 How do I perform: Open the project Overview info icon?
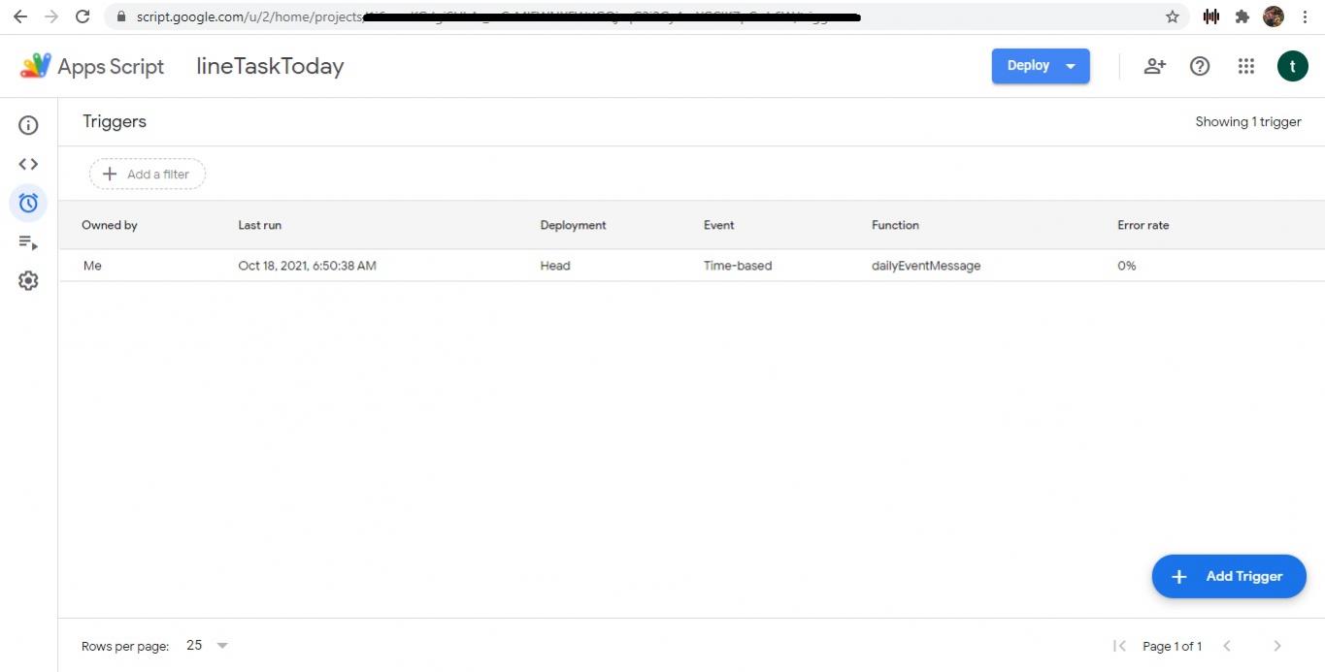pyautogui.click(x=28, y=125)
